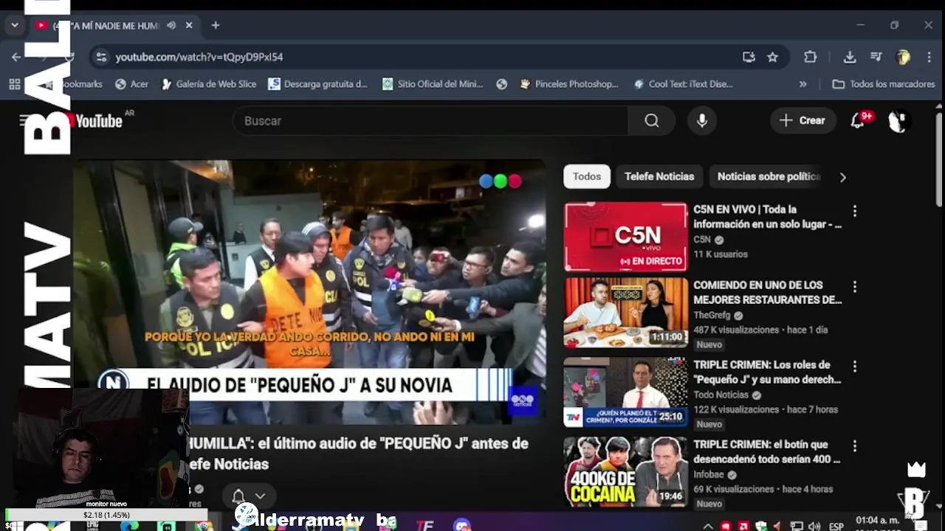This screenshot has height=531, width=945.
Task: Open the apps grid in bookmarks bar
Action: (x=14, y=84)
